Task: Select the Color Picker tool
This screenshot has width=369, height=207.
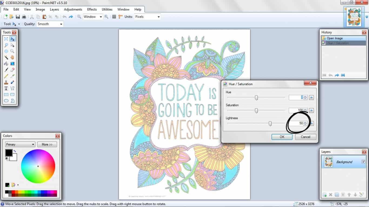Action: coord(12,76)
